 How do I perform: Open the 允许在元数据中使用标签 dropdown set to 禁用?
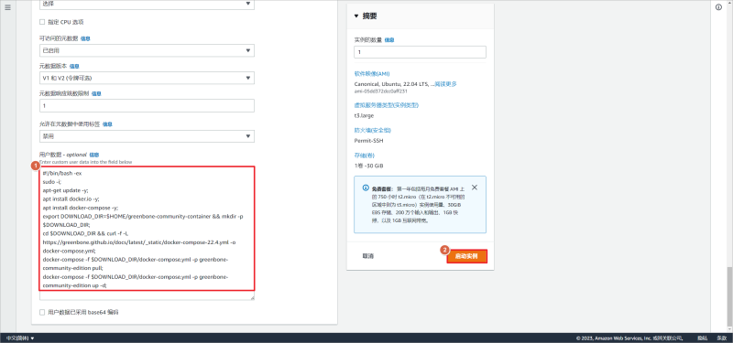point(147,136)
